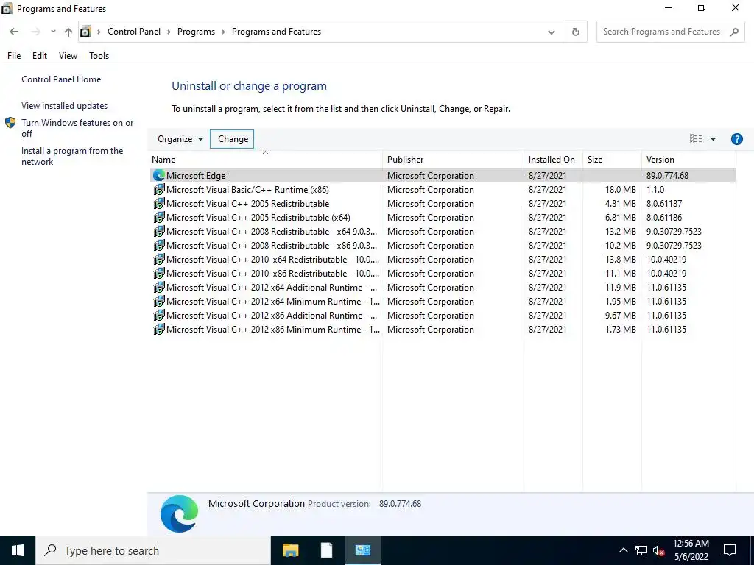Refresh the Programs and Features list
This screenshot has width=754, height=565.
click(575, 32)
